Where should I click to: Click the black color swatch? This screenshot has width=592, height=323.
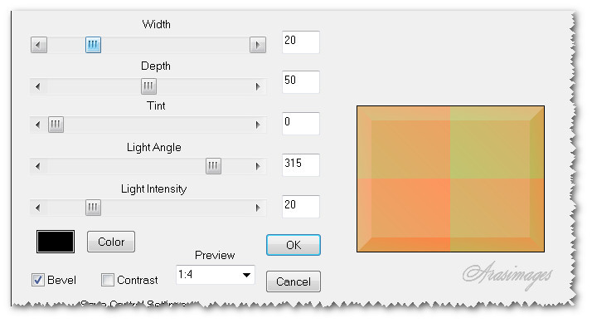pos(56,242)
